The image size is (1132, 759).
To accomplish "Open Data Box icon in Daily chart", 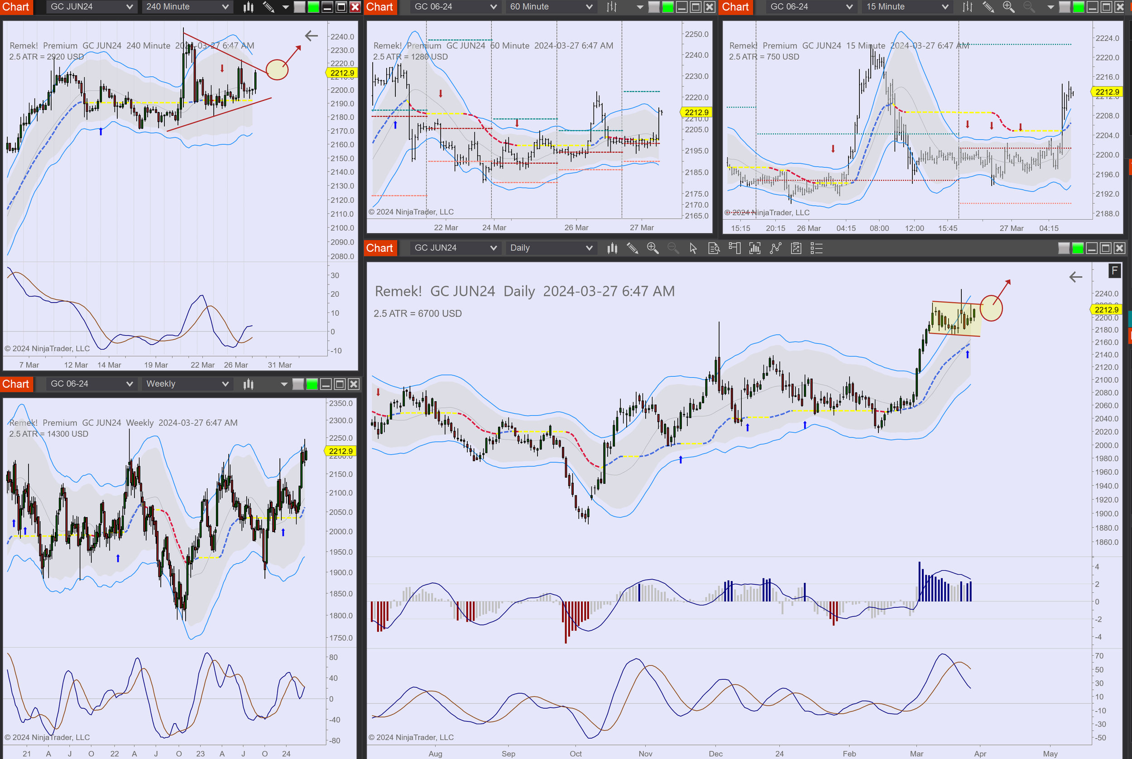I will [x=714, y=248].
